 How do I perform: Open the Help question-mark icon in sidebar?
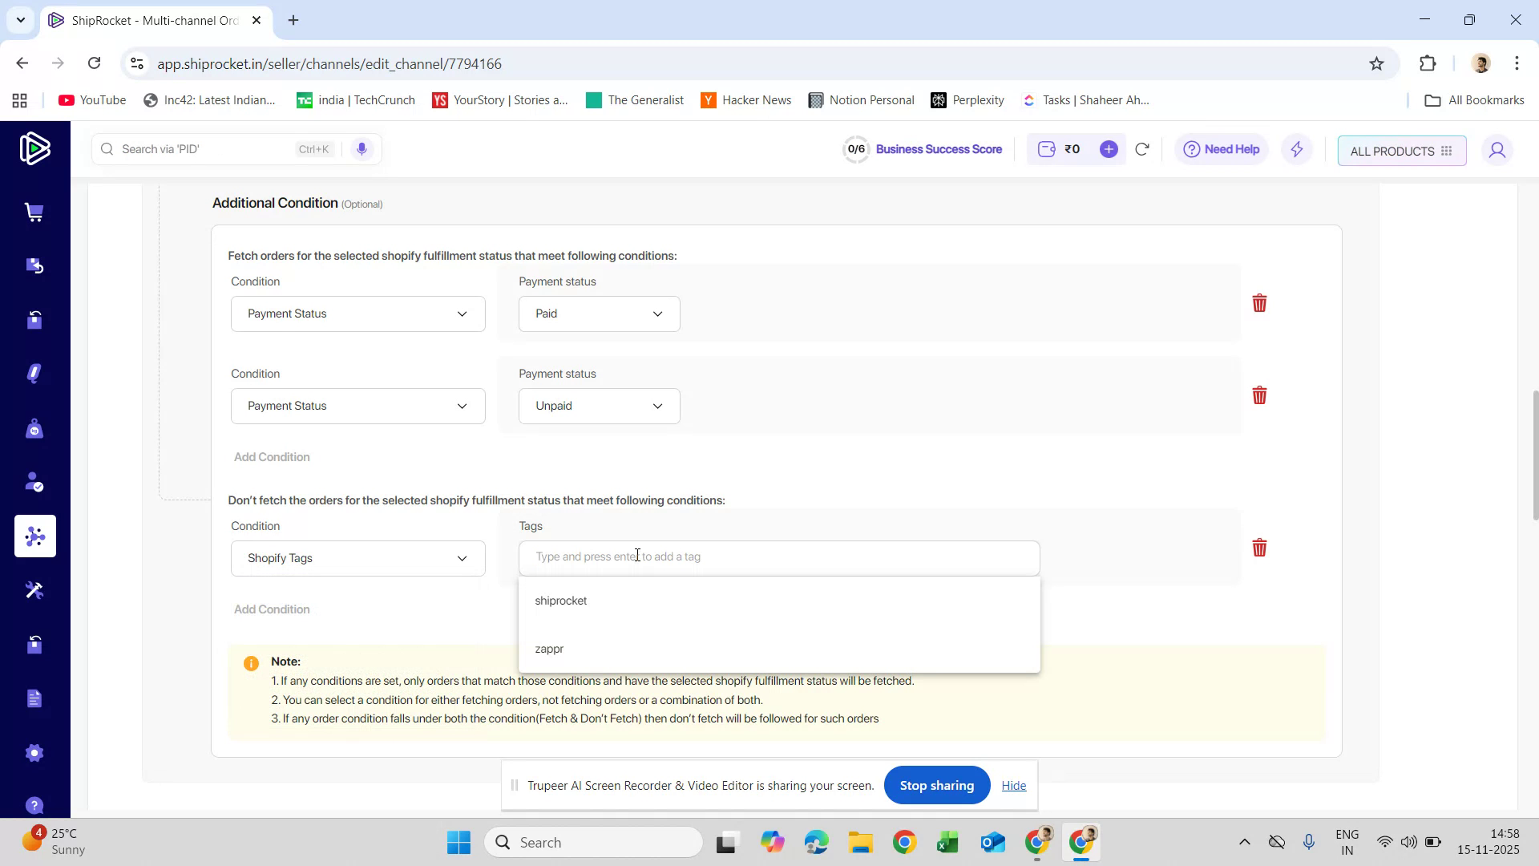34,805
